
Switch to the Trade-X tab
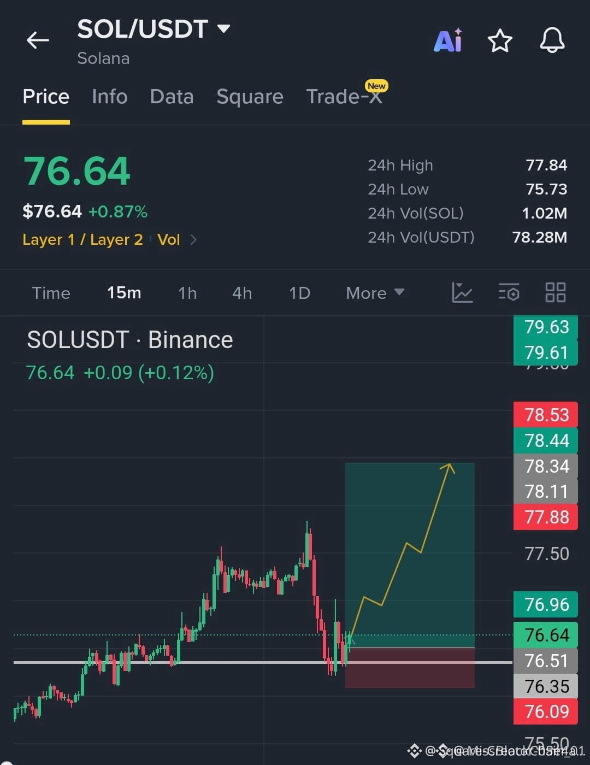coord(344,97)
